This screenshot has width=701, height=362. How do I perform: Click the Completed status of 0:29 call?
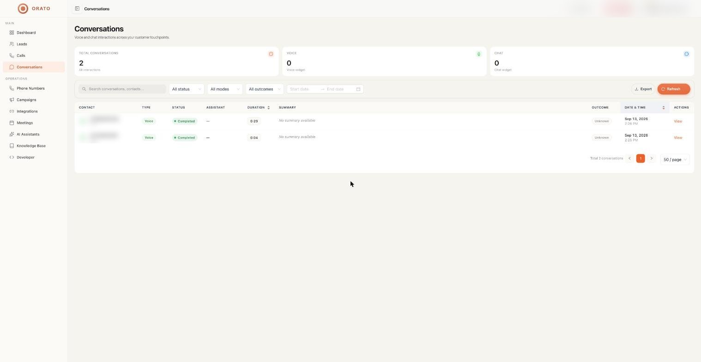(185, 121)
